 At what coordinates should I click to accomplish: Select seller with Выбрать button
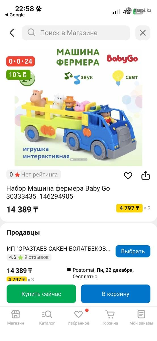point(133,251)
